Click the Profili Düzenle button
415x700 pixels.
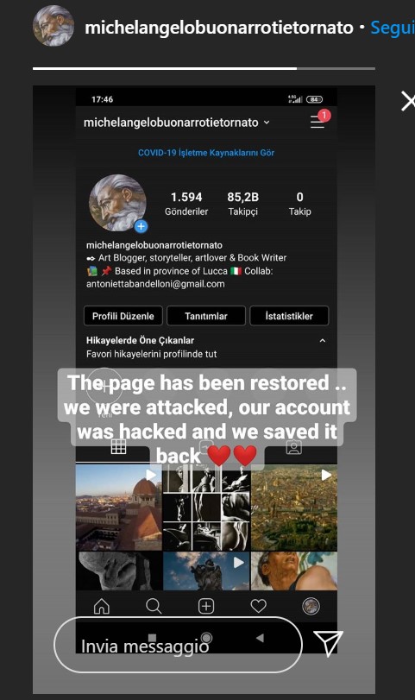123,316
